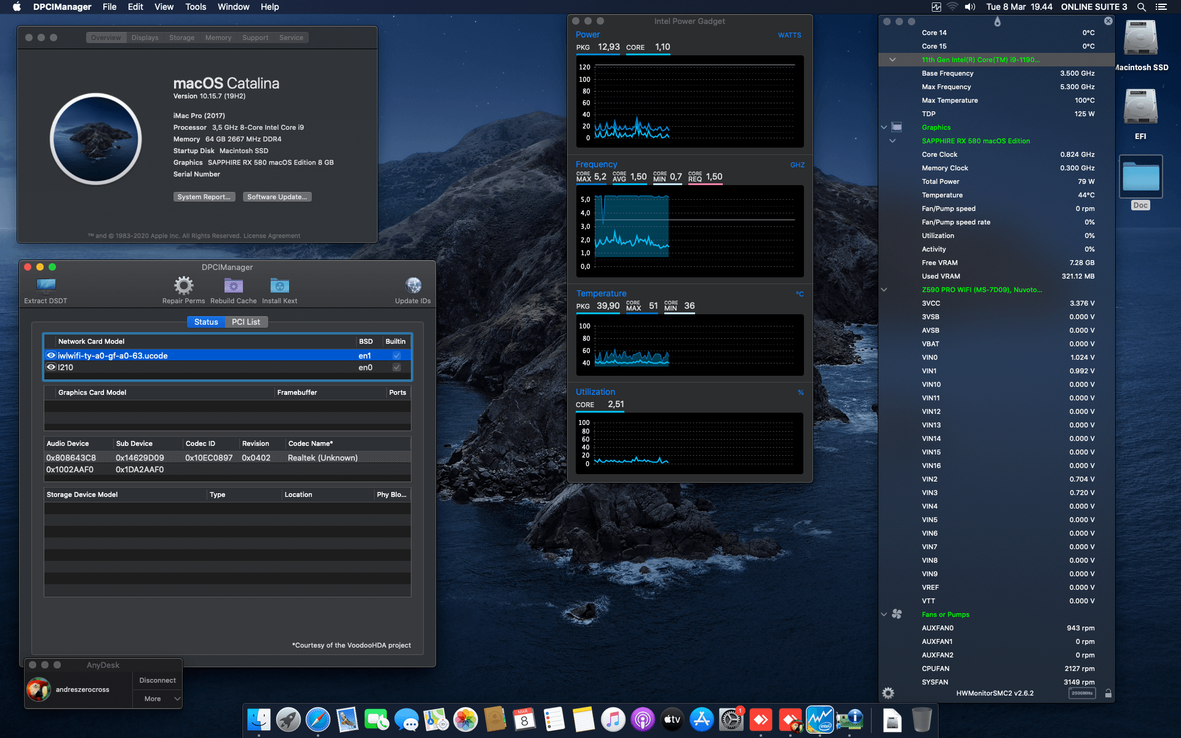Open the Memory tab in About This Mac
1181x738 pixels.
[x=218, y=38]
